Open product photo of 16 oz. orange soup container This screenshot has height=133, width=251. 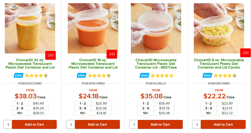tap(93, 28)
